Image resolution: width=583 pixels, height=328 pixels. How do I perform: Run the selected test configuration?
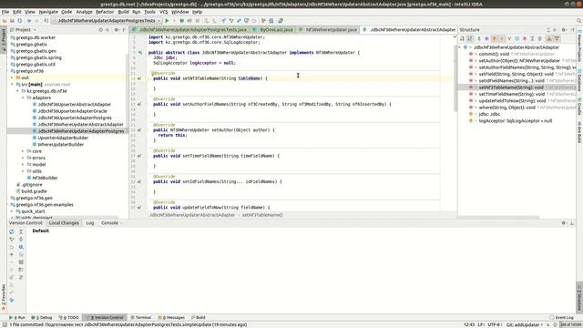click(167, 21)
